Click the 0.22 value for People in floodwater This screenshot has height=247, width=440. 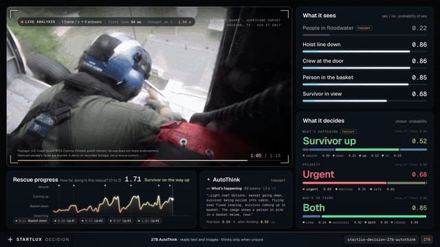pyautogui.click(x=419, y=28)
